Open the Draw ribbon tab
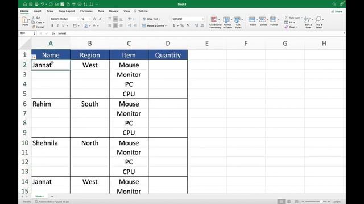This screenshot has width=364, height=204. (50, 11)
